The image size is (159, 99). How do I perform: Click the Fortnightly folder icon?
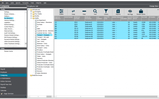click(33, 12)
